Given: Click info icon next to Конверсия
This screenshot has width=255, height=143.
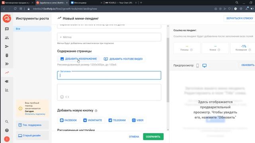Looking at the screenshot, I should click(250, 50).
